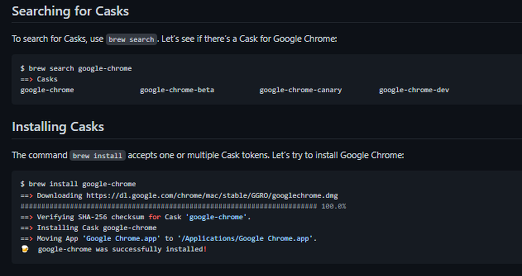The height and width of the screenshot is (276, 522).
Task: Click the "successfully installed!" message
Action: pos(159,249)
